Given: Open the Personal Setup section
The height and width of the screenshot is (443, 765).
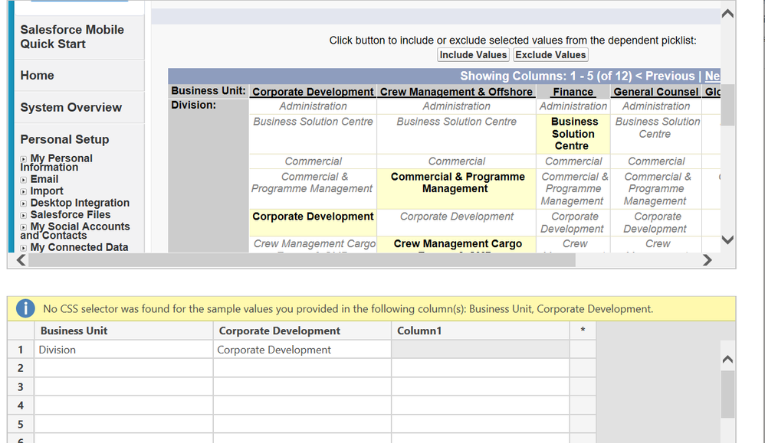Looking at the screenshot, I should coord(64,140).
